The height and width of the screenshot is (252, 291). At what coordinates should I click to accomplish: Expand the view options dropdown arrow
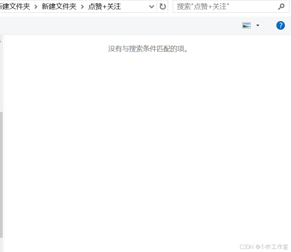pos(258,25)
